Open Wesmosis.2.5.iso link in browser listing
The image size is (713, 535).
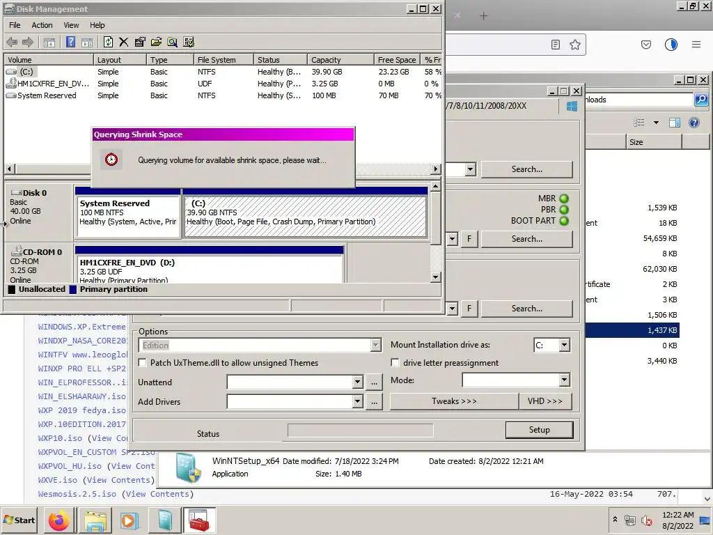click(x=77, y=494)
